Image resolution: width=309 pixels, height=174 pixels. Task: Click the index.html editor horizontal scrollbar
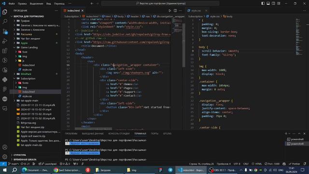pyautogui.click(x=93, y=129)
